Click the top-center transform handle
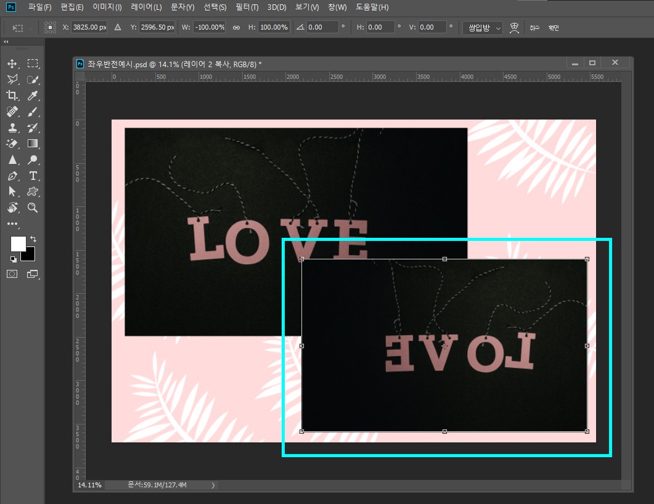Viewport: 654px width, 504px height. coord(444,259)
